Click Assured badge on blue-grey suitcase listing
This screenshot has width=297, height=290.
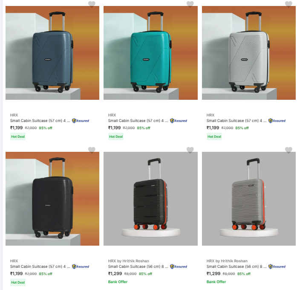click(x=81, y=121)
